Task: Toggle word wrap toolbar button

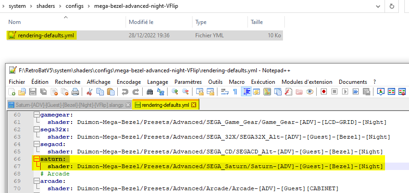Action: [x=225, y=92]
